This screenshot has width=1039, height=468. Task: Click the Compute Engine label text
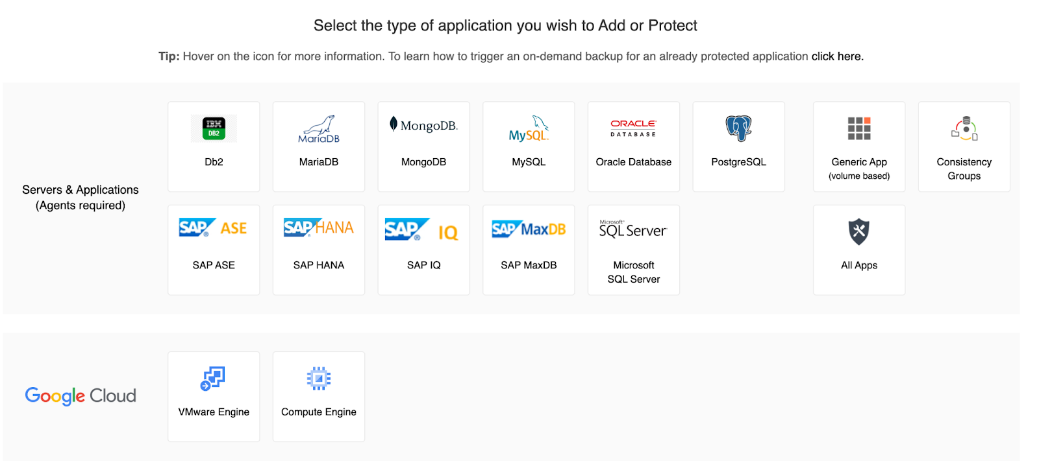[x=319, y=412]
